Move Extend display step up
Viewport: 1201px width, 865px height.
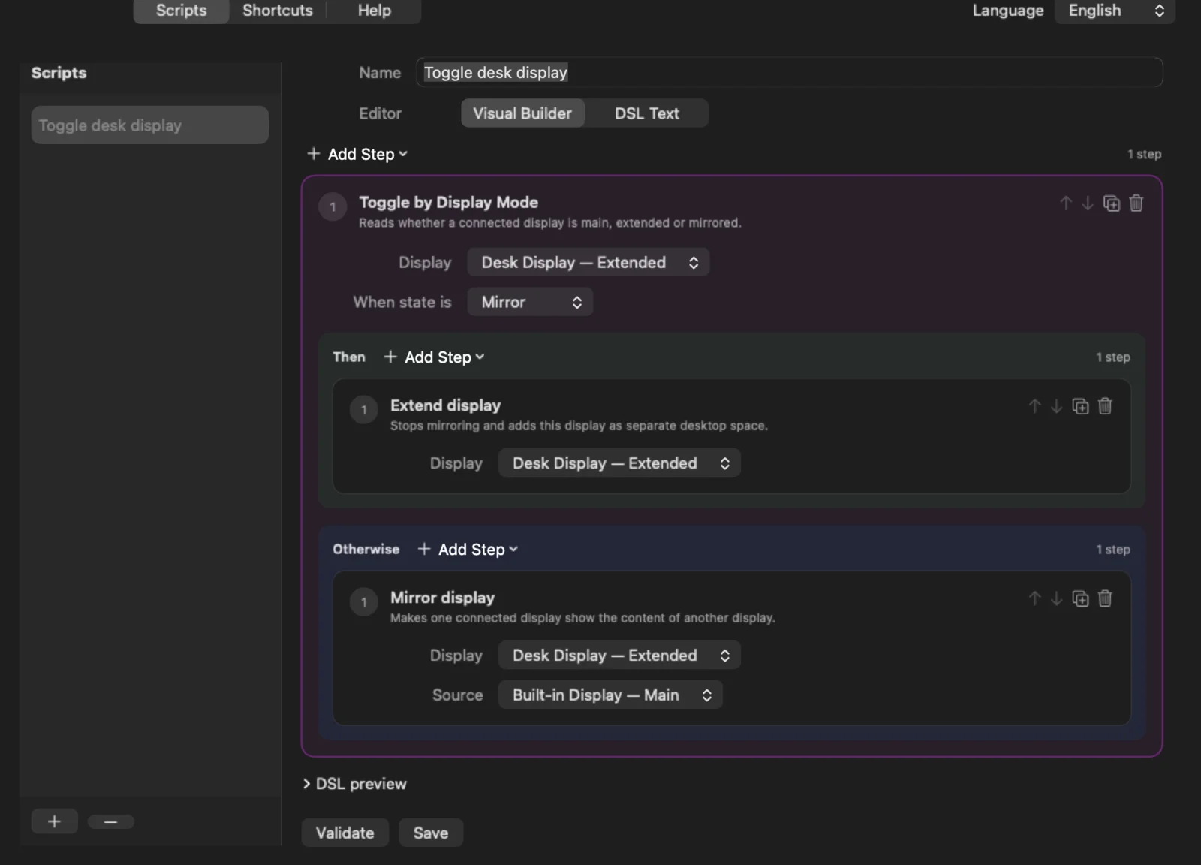click(x=1035, y=406)
